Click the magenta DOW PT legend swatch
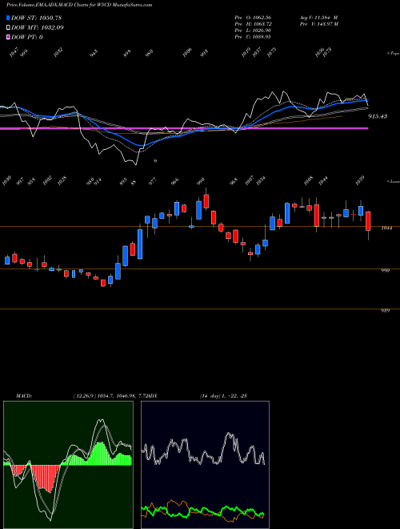The height and width of the screenshot is (529, 400). pyautogui.click(x=8, y=37)
